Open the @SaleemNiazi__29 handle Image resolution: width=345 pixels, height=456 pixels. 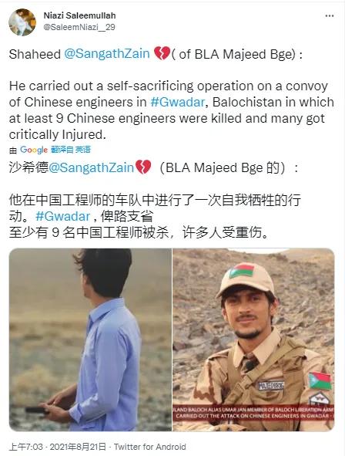[79, 27]
